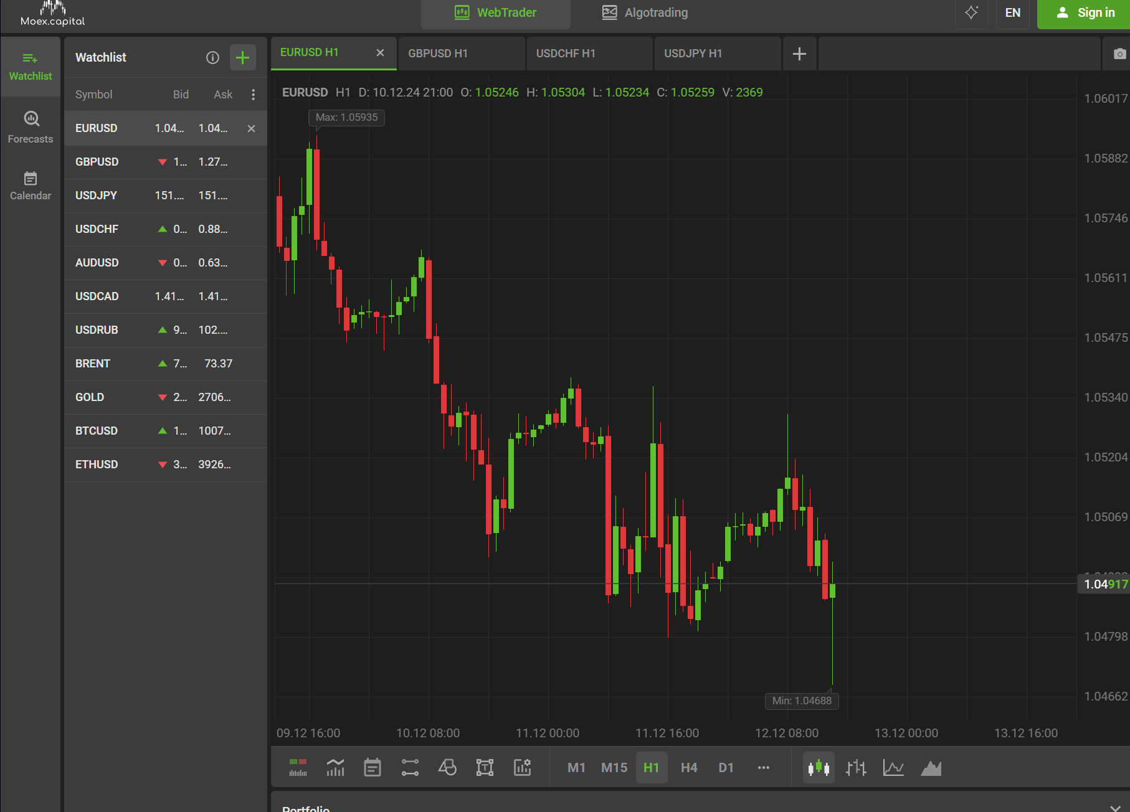
Task: Select the H4 timeframe
Action: (688, 768)
